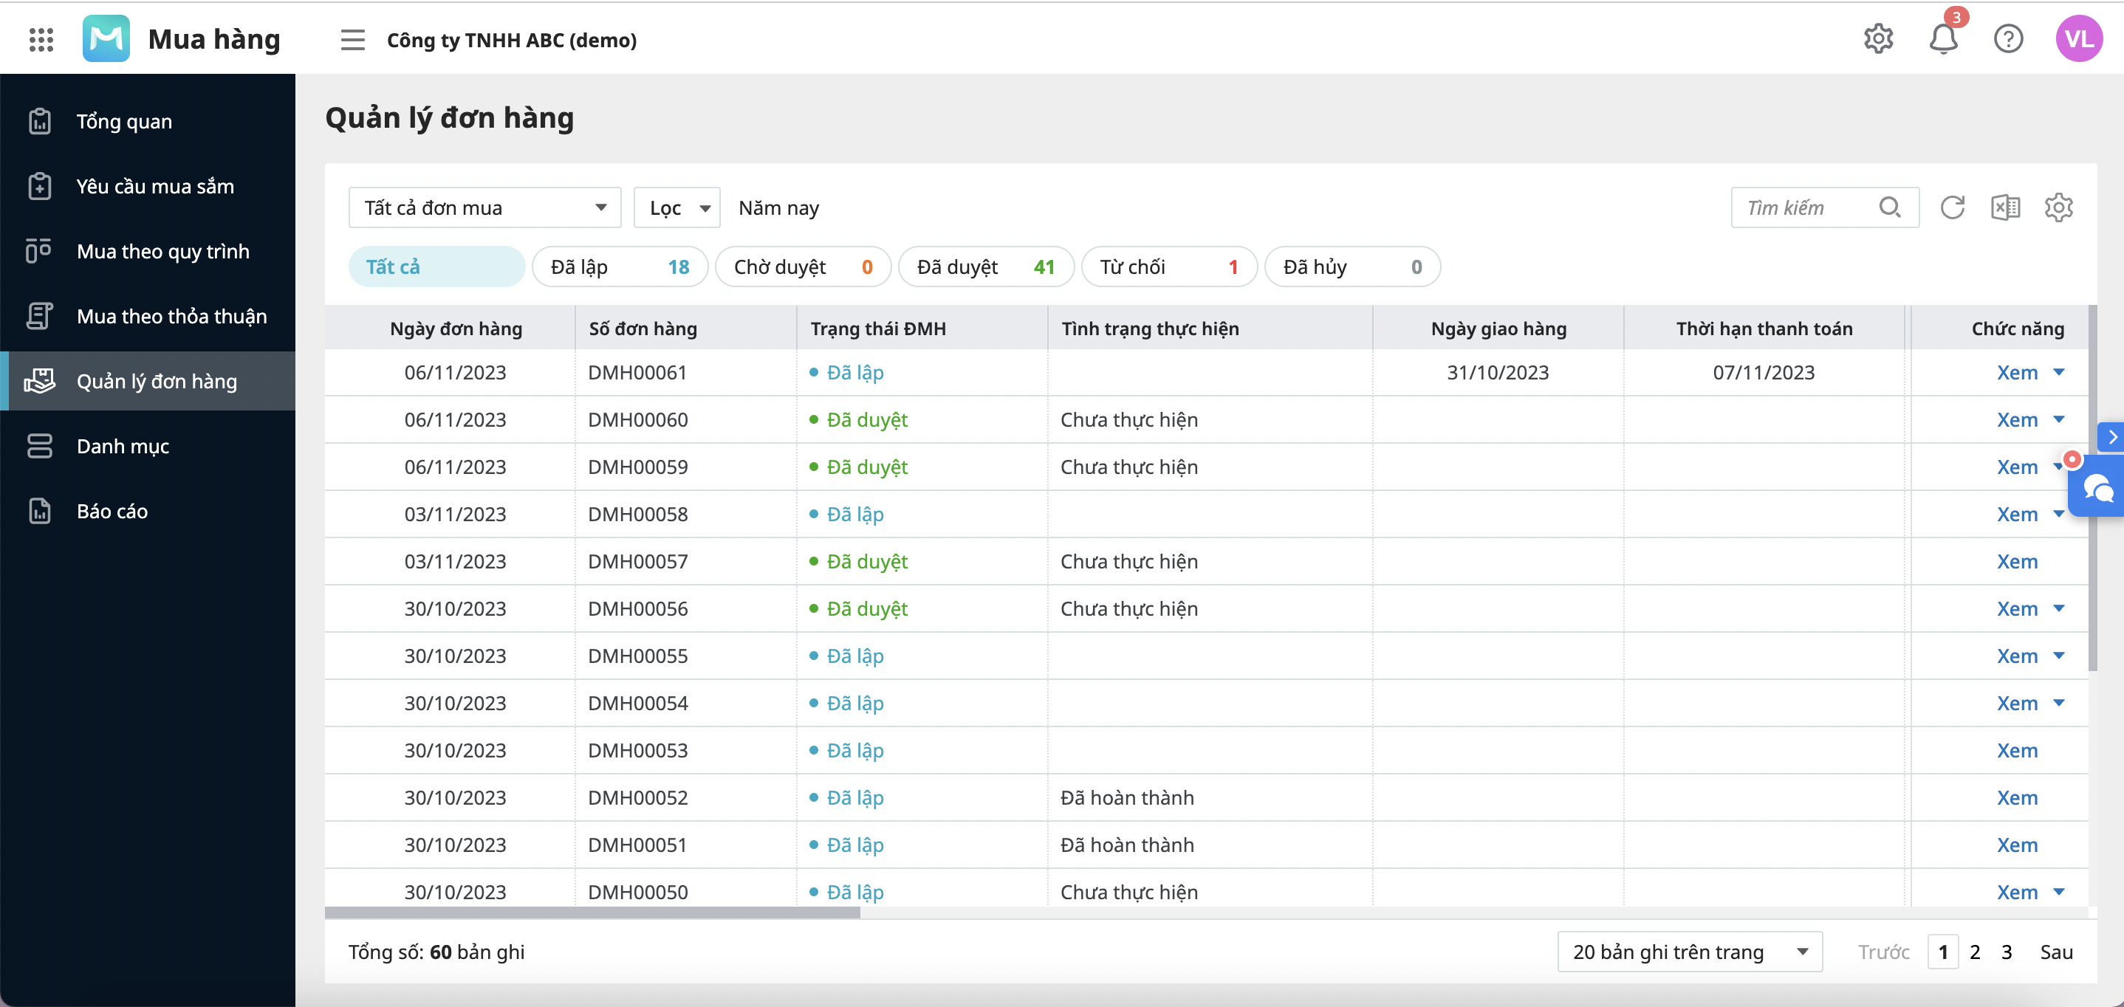Click the Yêu cầu mua sắm icon
The height and width of the screenshot is (1007, 2124).
[x=40, y=186]
